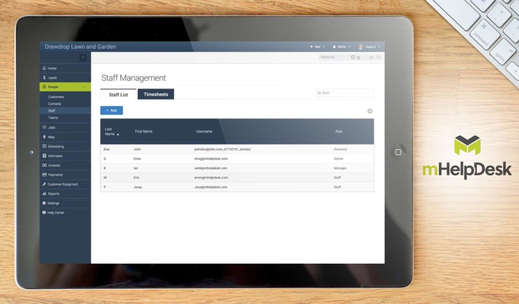The width and height of the screenshot is (519, 304).
Task: Switch to the Timesheets tab
Action: click(x=156, y=94)
